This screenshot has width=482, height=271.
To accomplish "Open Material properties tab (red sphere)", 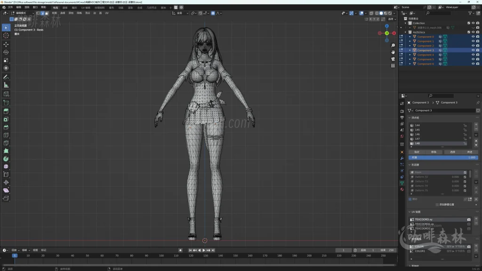I will (402, 190).
